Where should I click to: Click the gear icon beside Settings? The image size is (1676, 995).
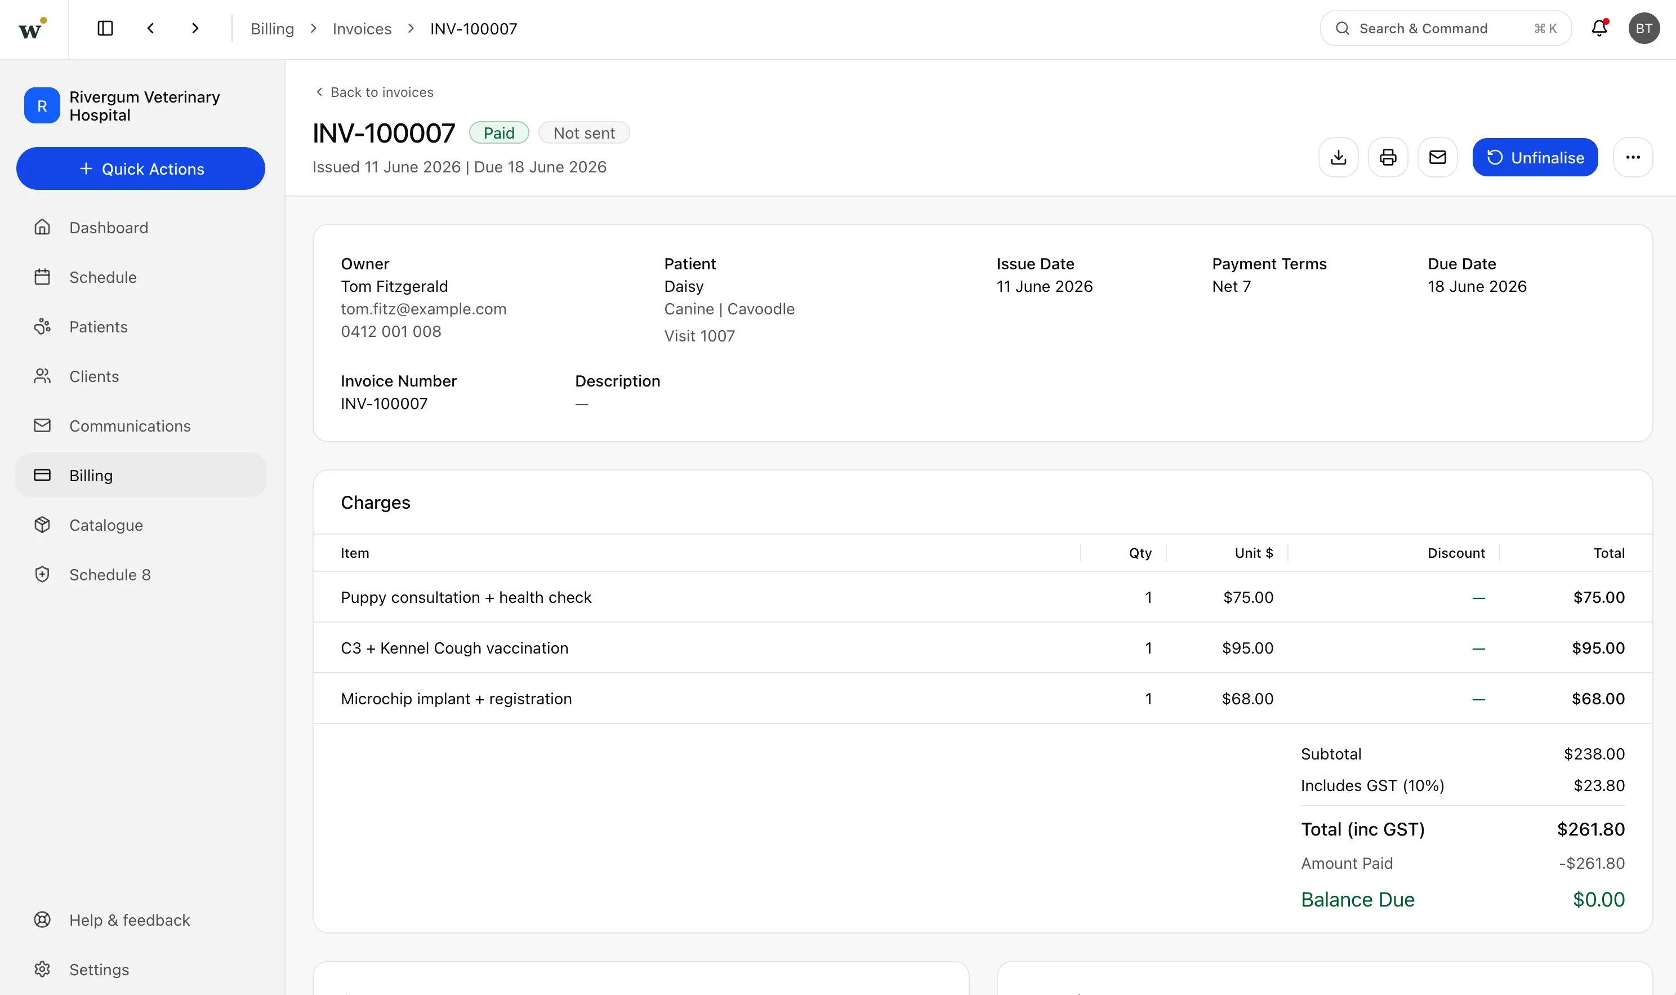coord(42,970)
